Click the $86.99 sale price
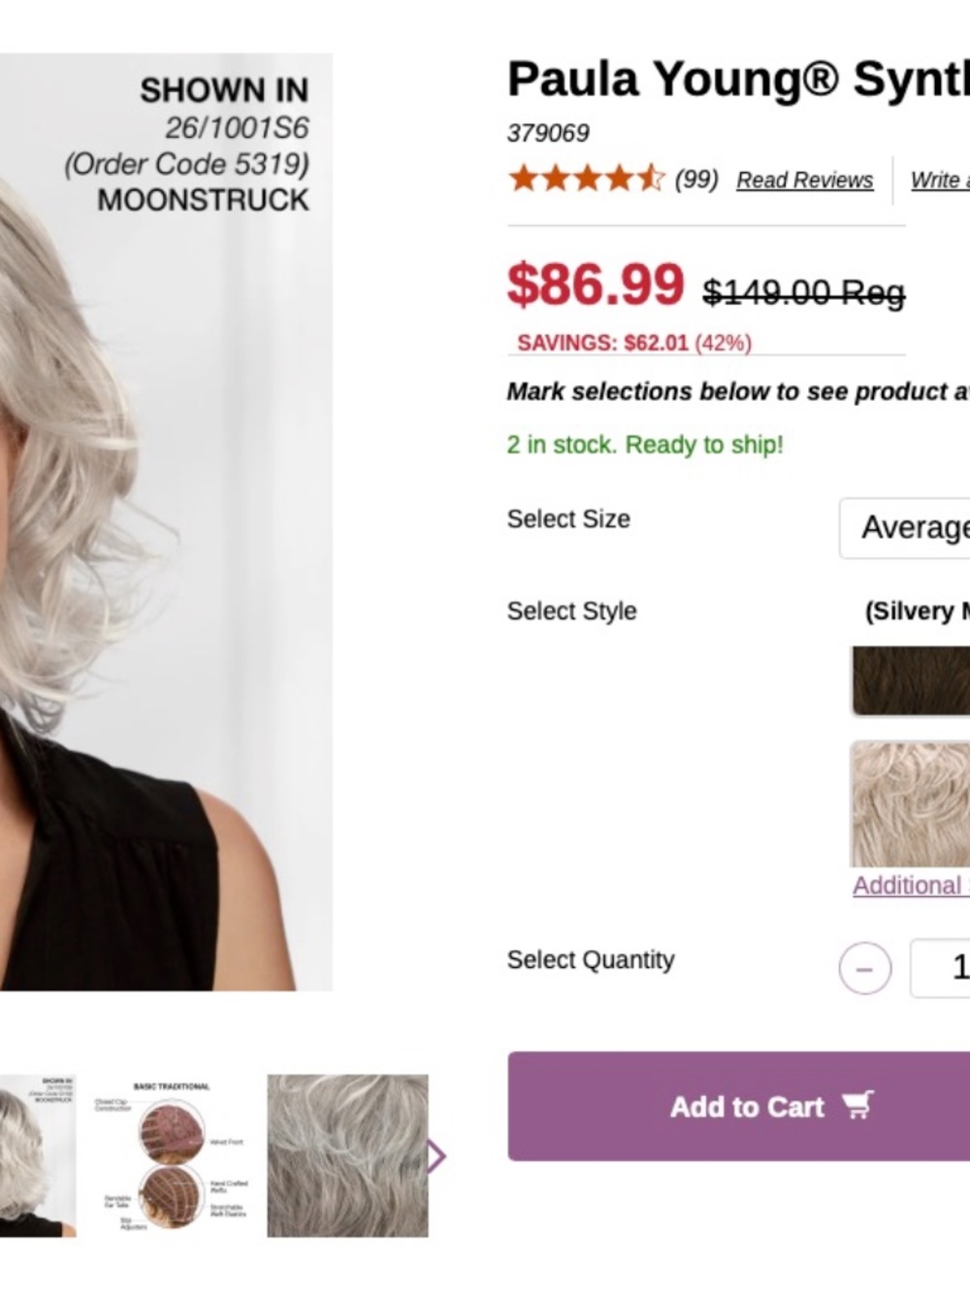 coord(596,284)
